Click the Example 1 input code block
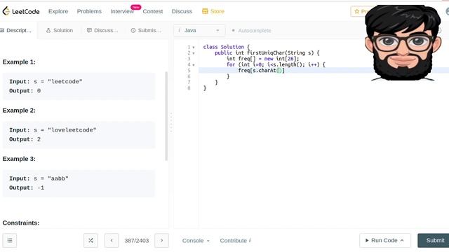This screenshot has width=449, height=252. tap(79, 86)
